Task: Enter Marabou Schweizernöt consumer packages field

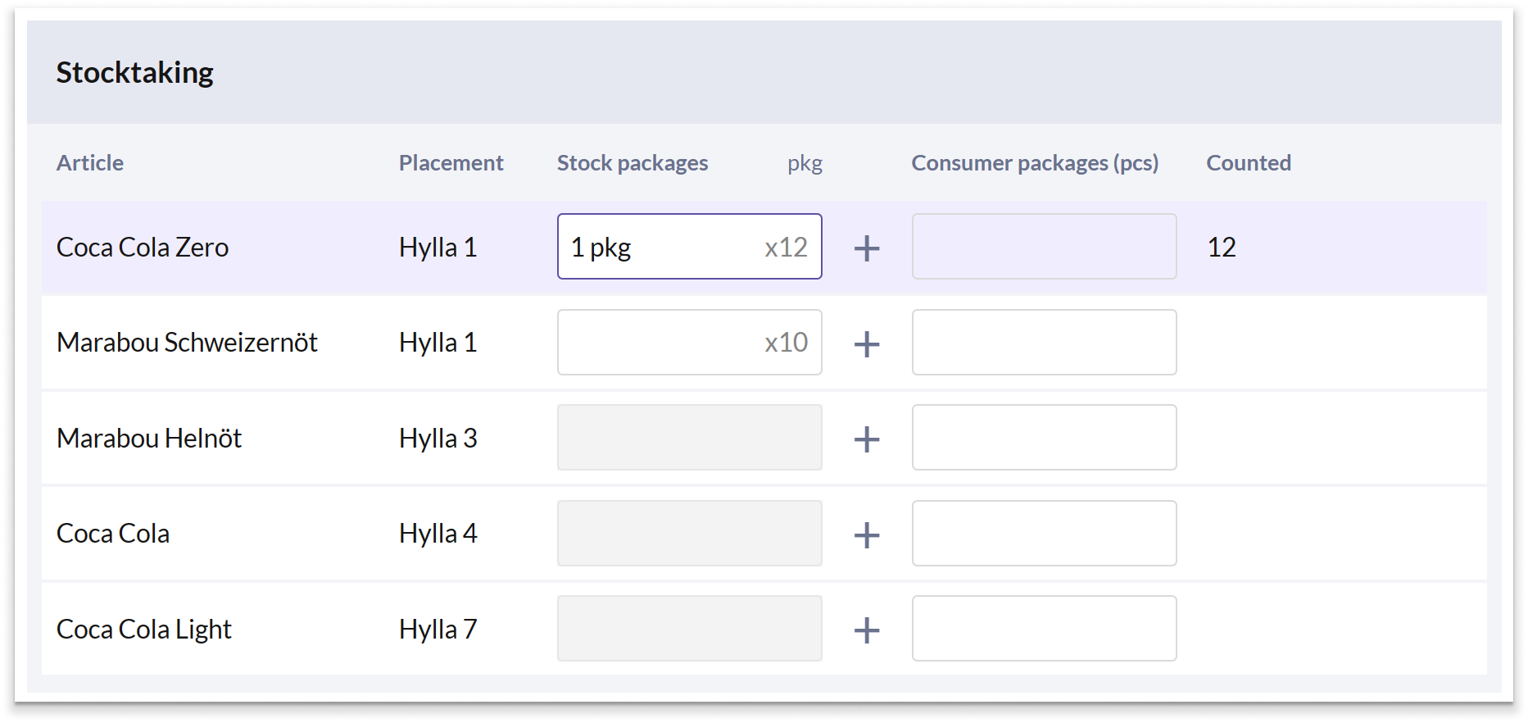Action: pos(1044,343)
